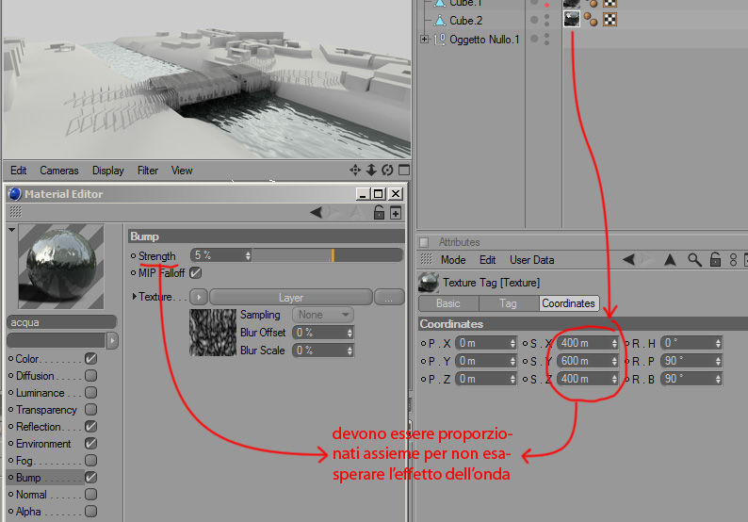Disable the Reflection channel checkbox
The height and width of the screenshot is (522, 748).
[90, 427]
